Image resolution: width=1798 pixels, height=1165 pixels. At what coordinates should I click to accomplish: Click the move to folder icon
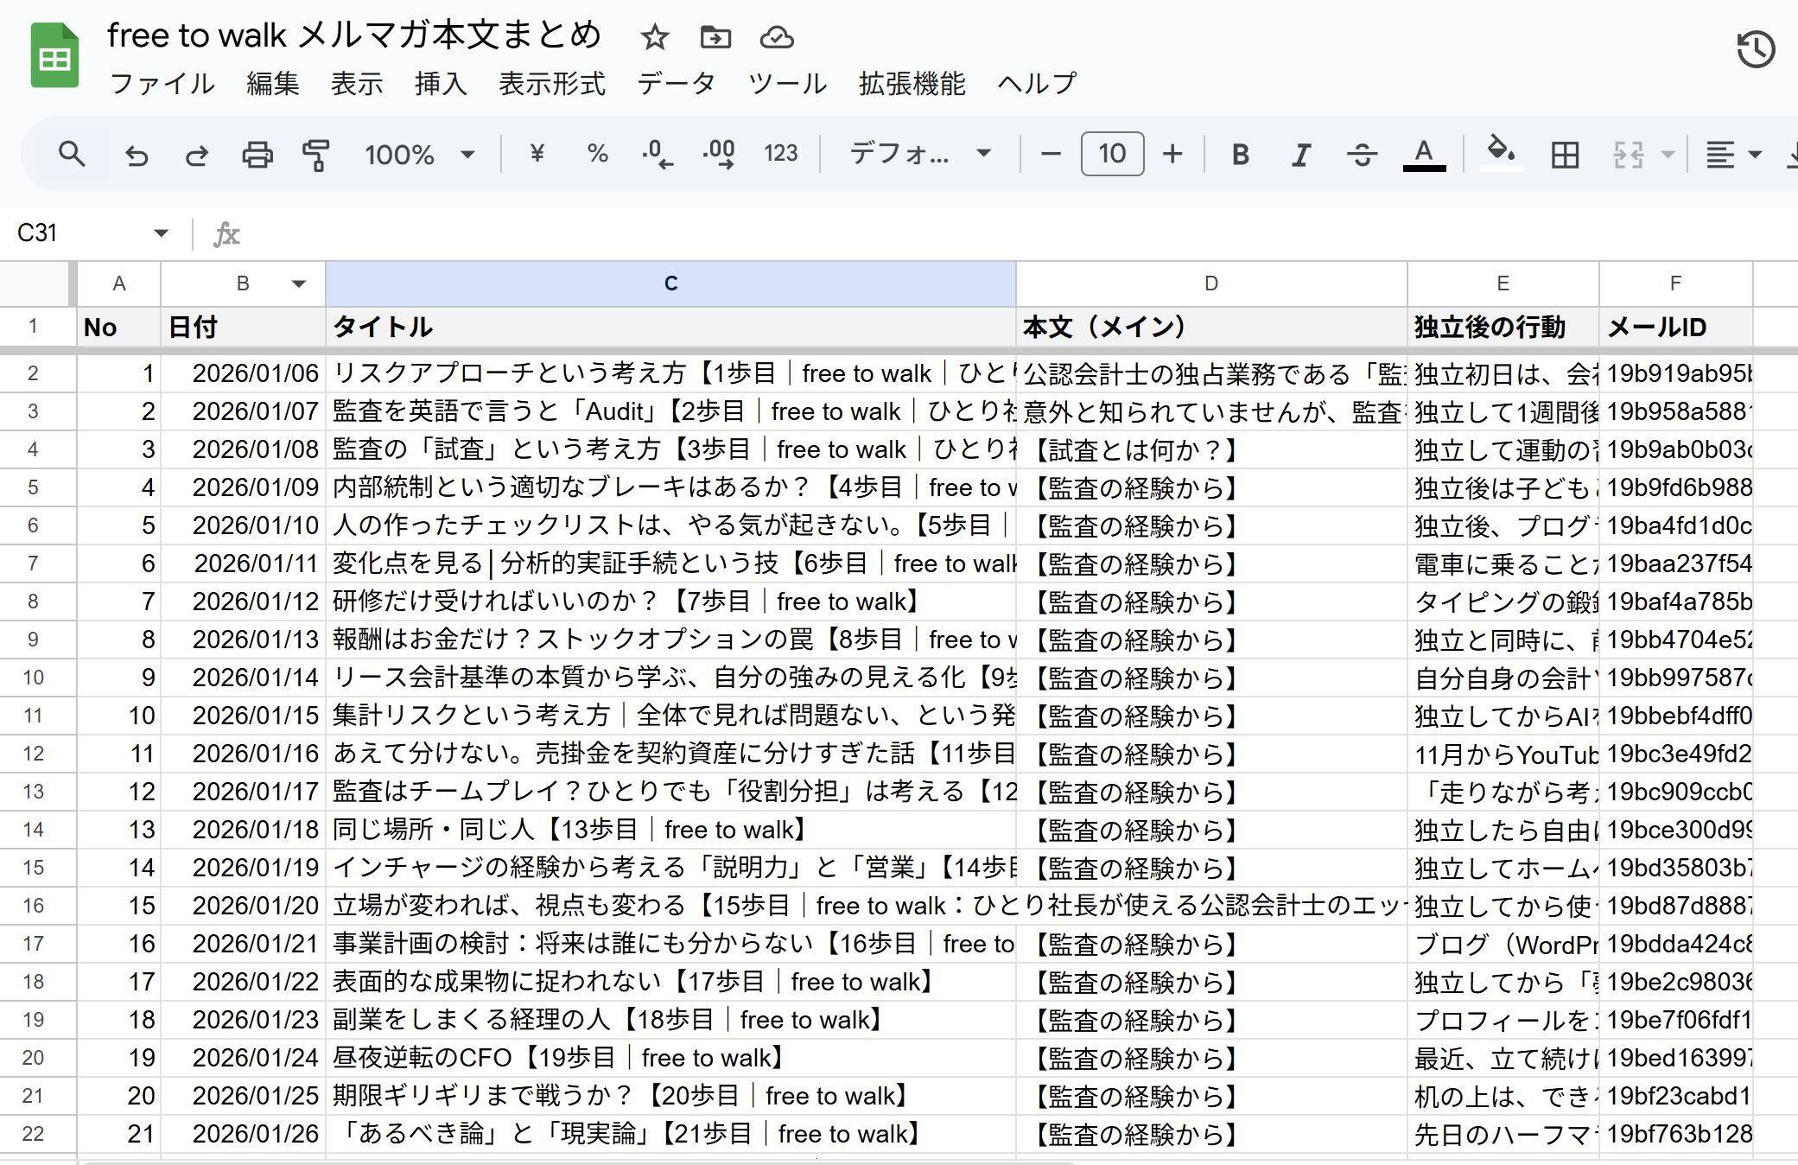715,37
